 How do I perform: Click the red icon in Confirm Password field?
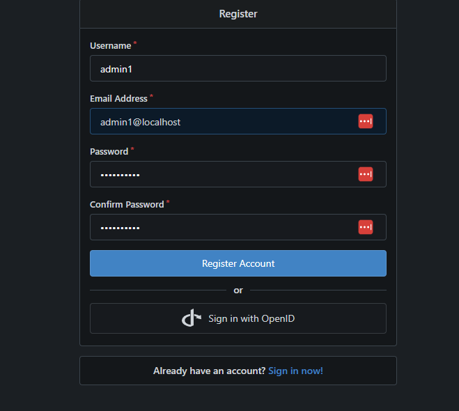coord(366,227)
